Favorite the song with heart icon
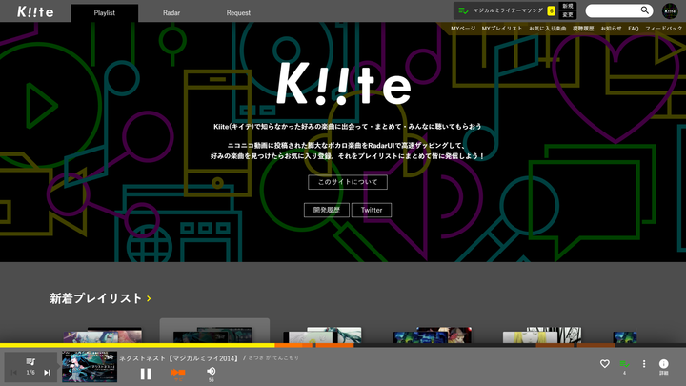 [x=604, y=364]
